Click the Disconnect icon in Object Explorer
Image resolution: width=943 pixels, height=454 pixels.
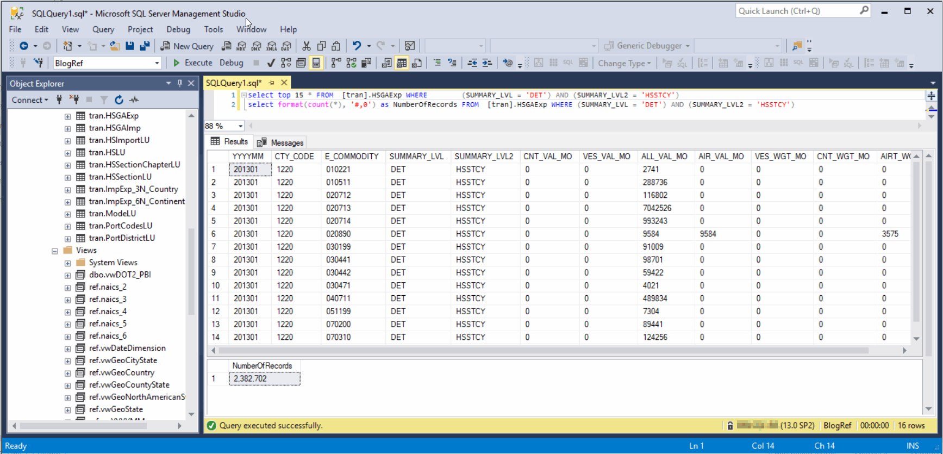(x=74, y=99)
